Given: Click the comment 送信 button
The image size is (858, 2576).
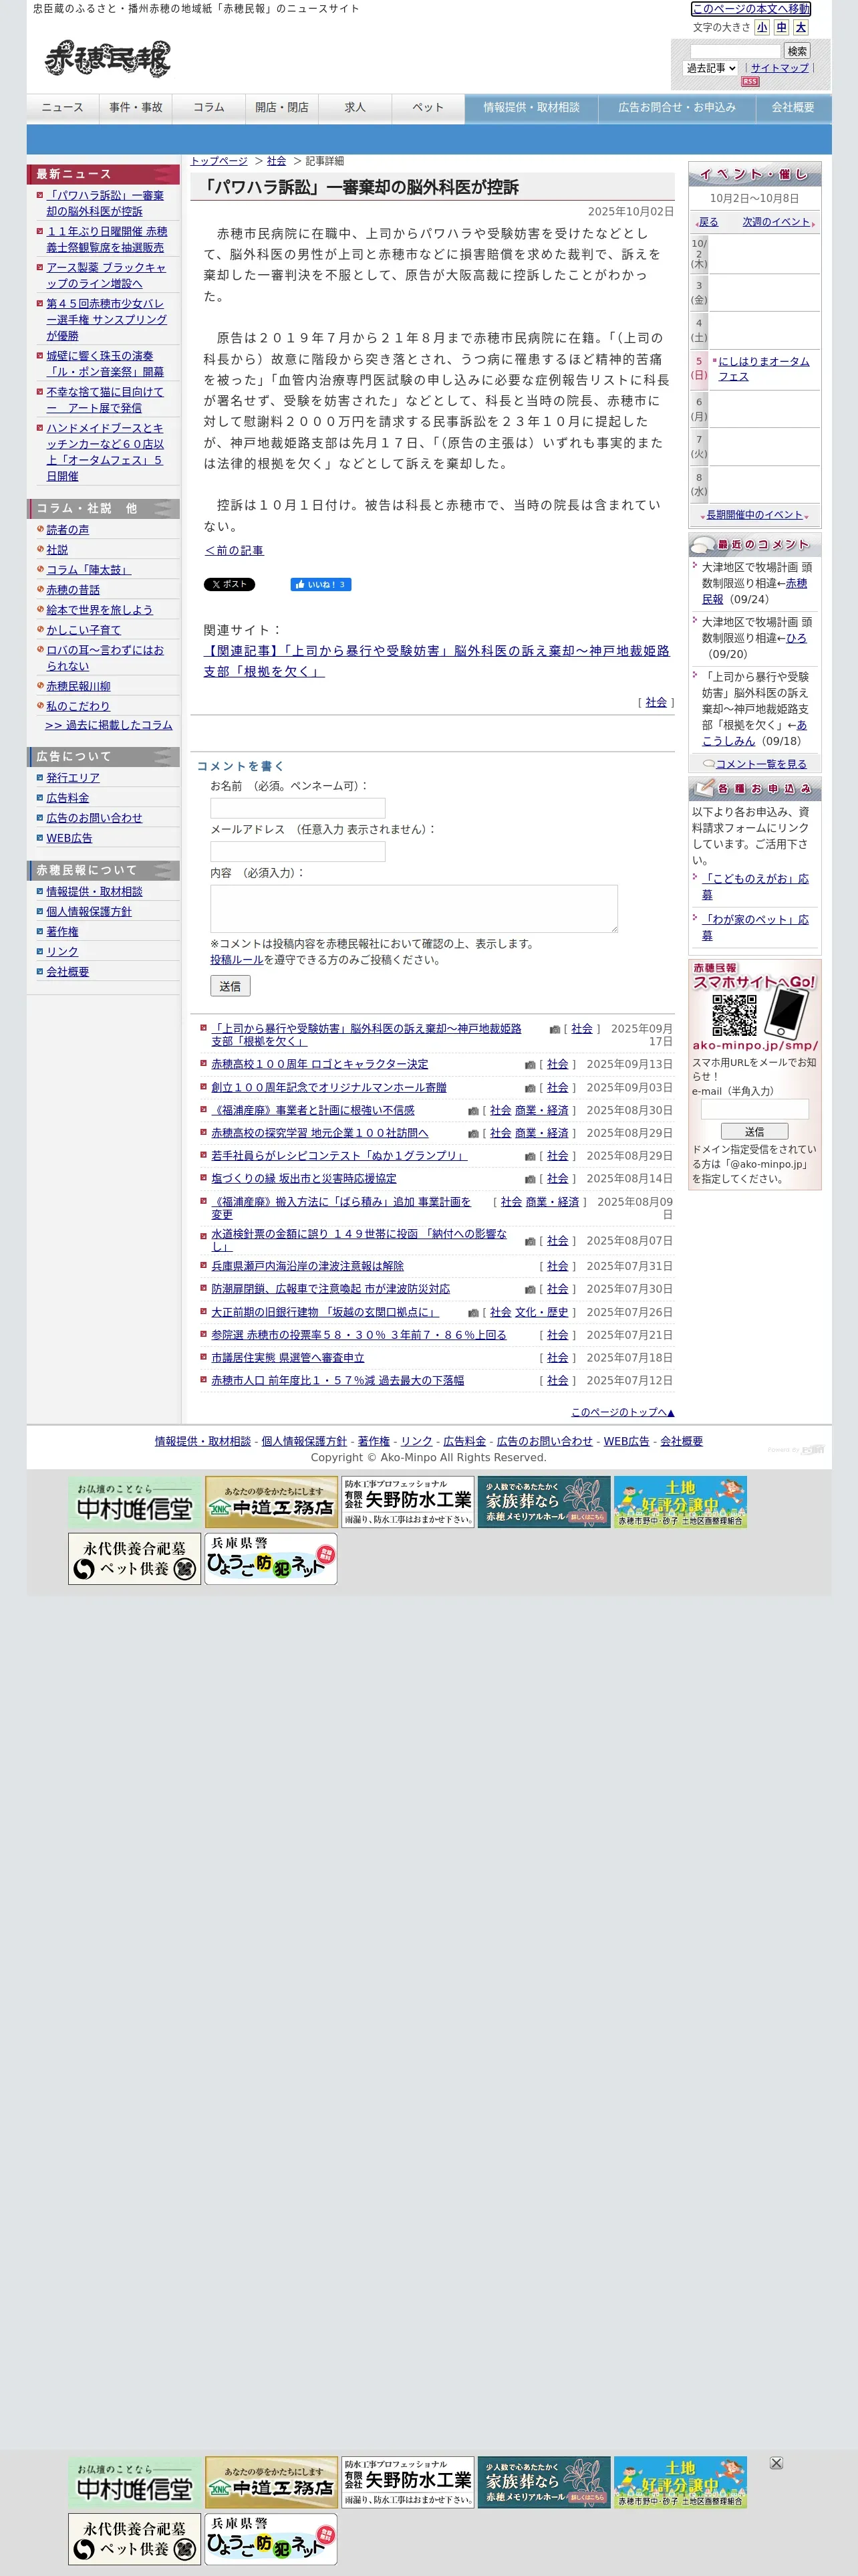Looking at the screenshot, I should tap(230, 986).
